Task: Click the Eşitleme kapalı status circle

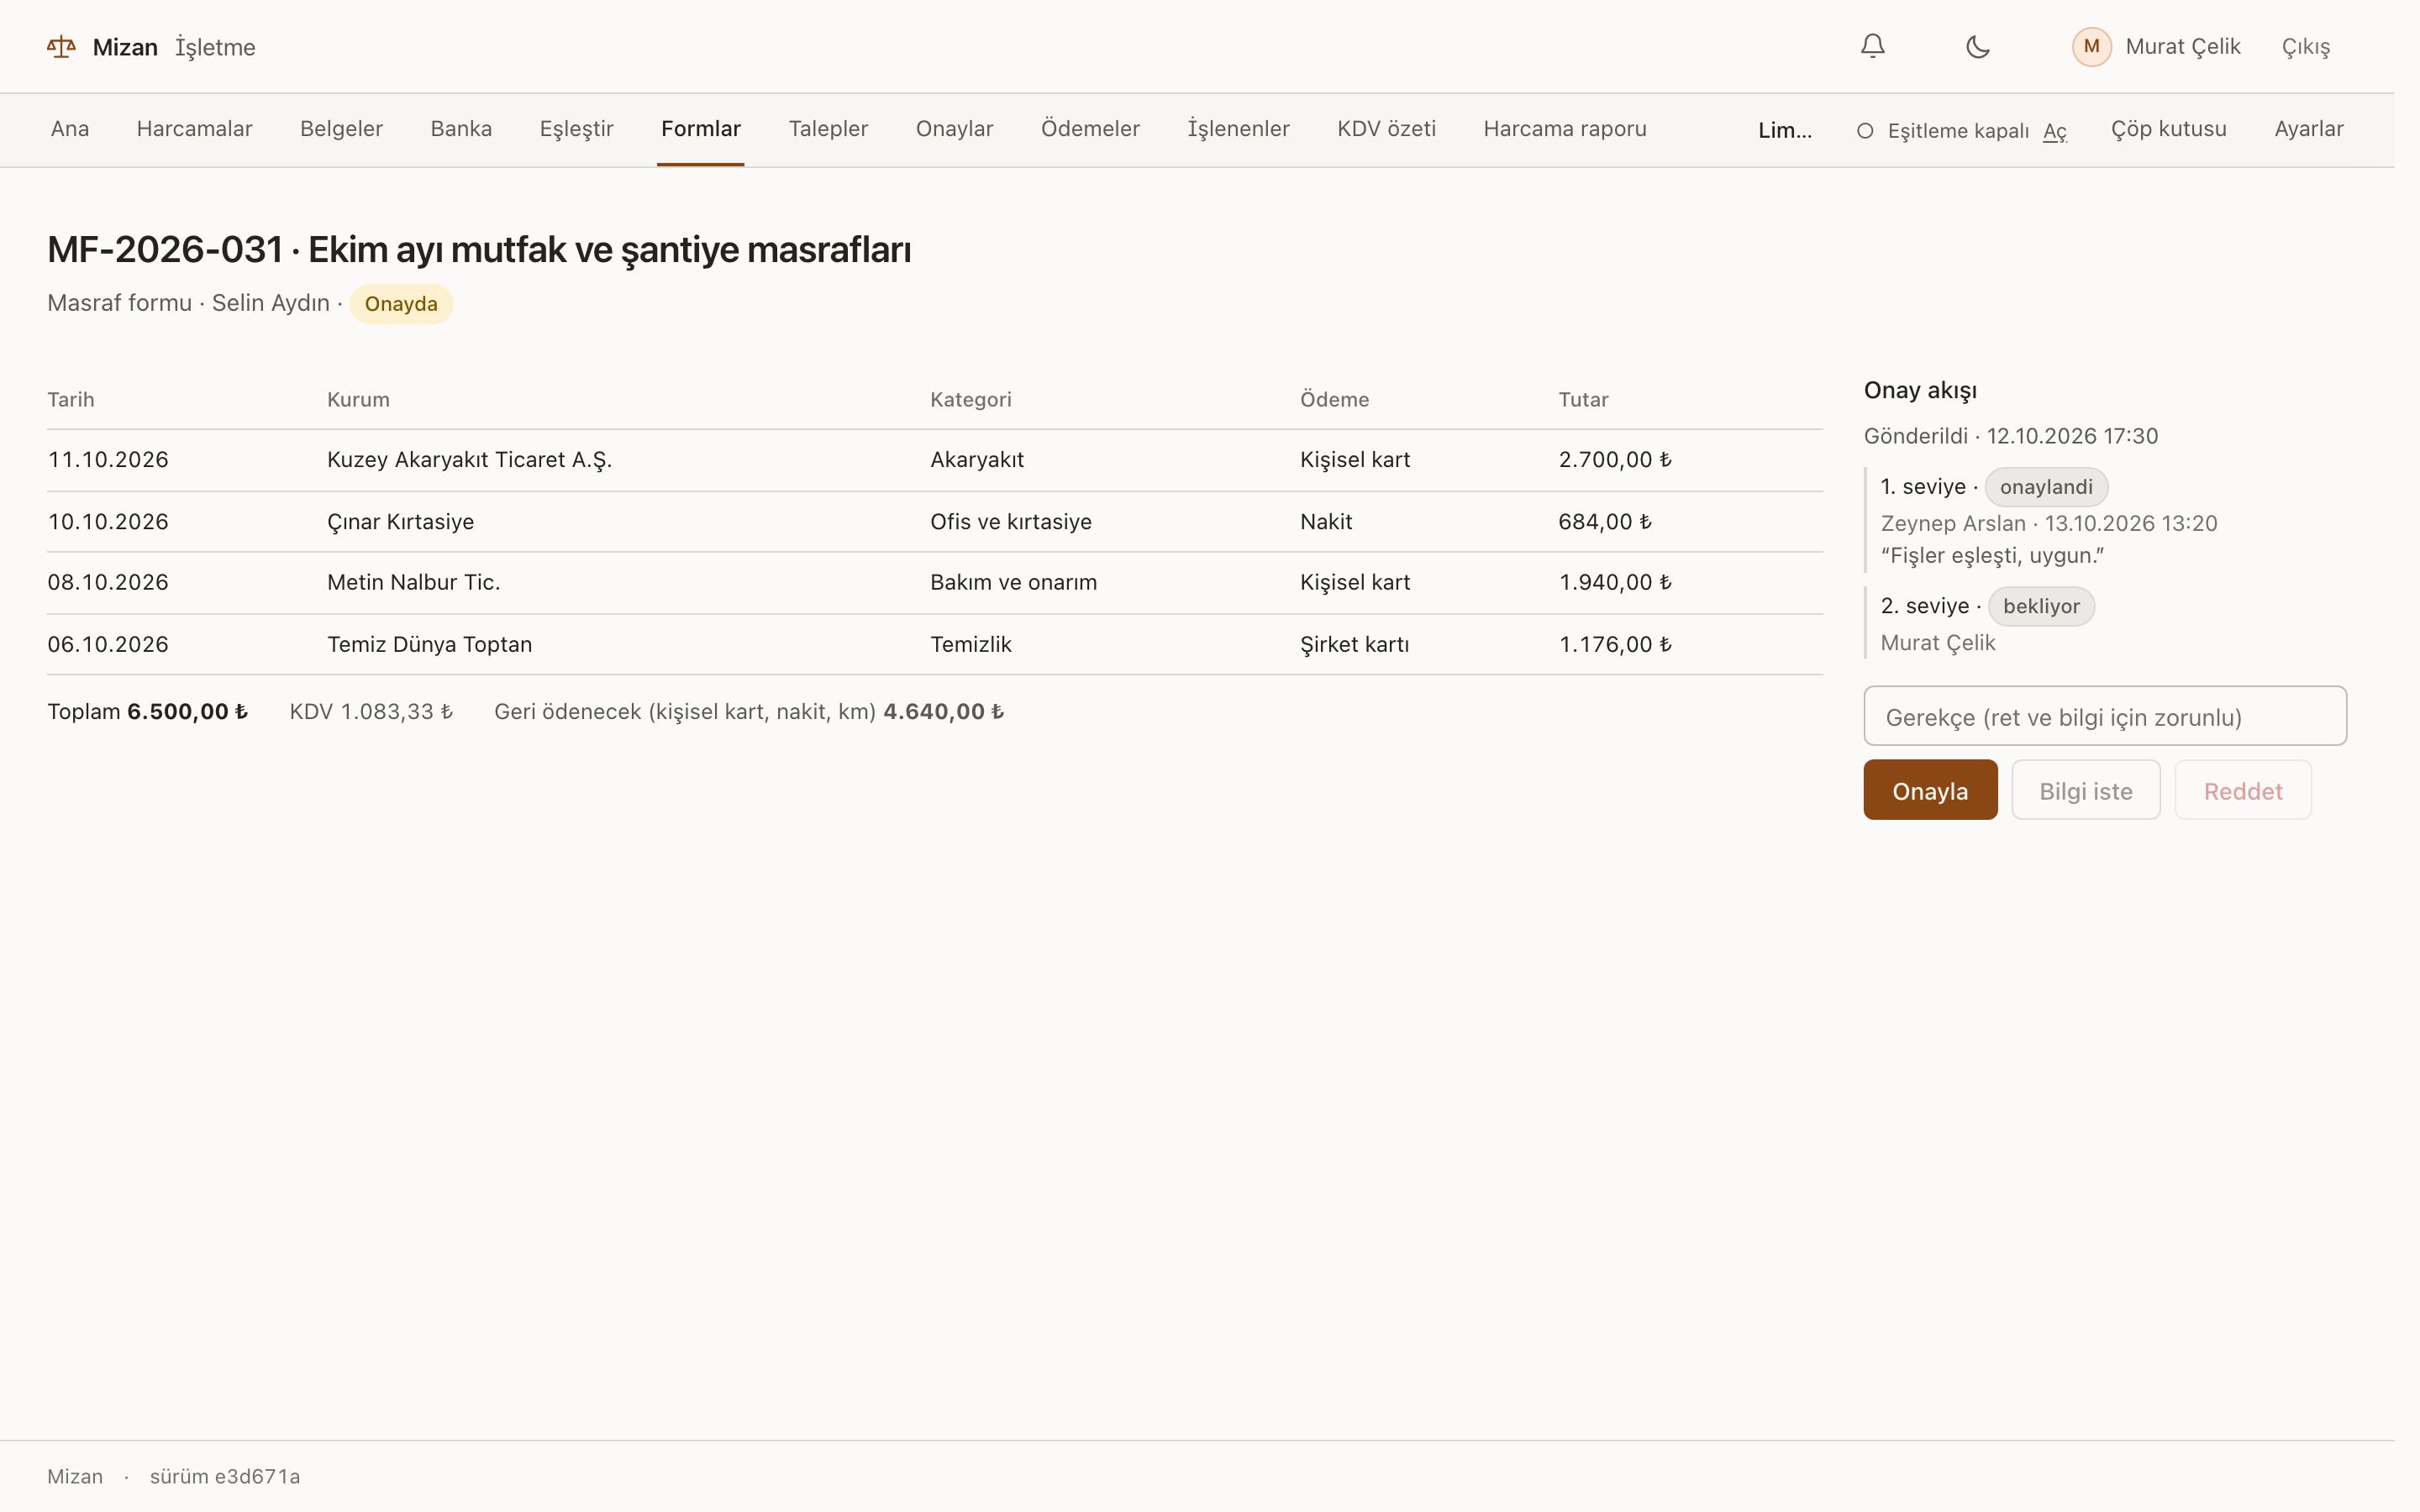Action: pyautogui.click(x=1865, y=131)
